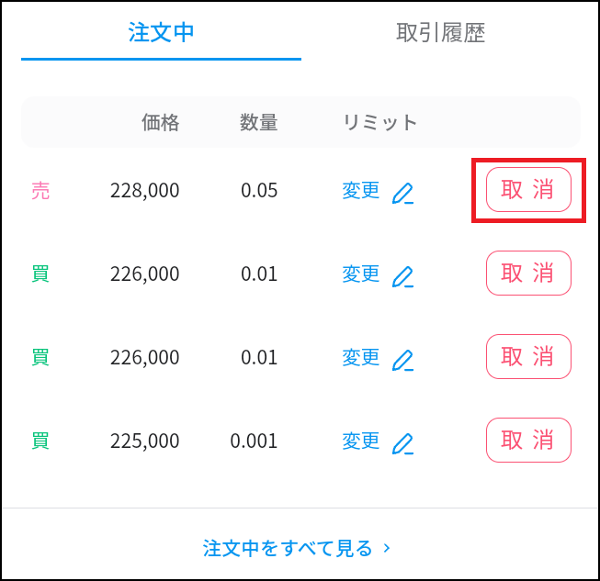The width and height of the screenshot is (600, 581).
Task: Hit 取消 for the second 226,000 buy order
Action: [x=528, y=357]
